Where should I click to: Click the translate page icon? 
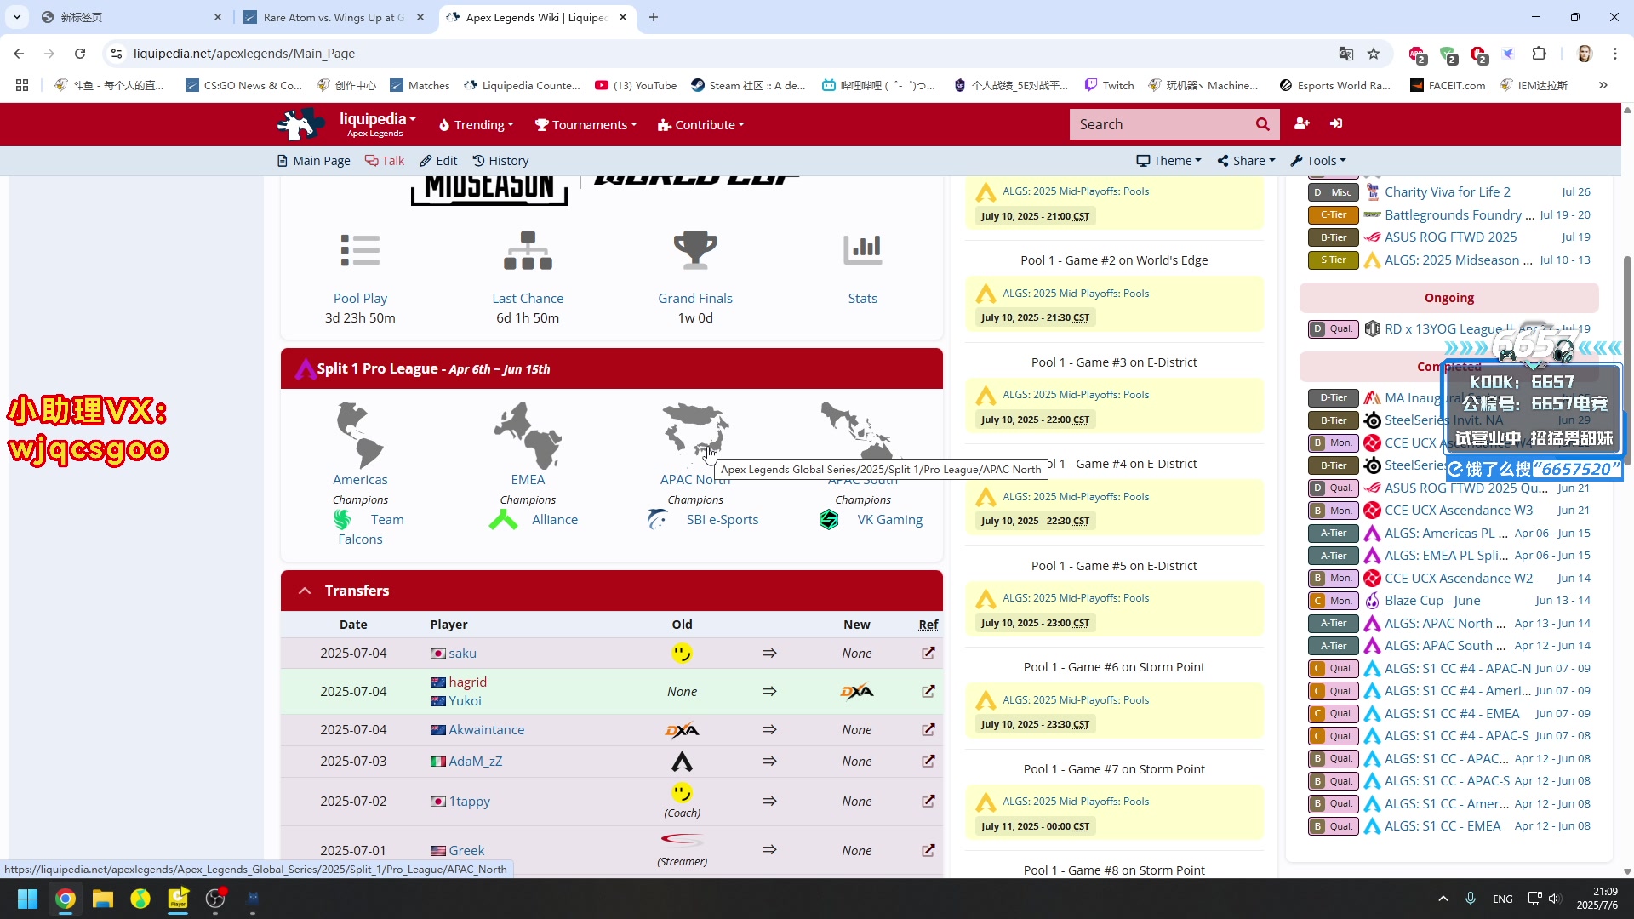point(1345,54)
